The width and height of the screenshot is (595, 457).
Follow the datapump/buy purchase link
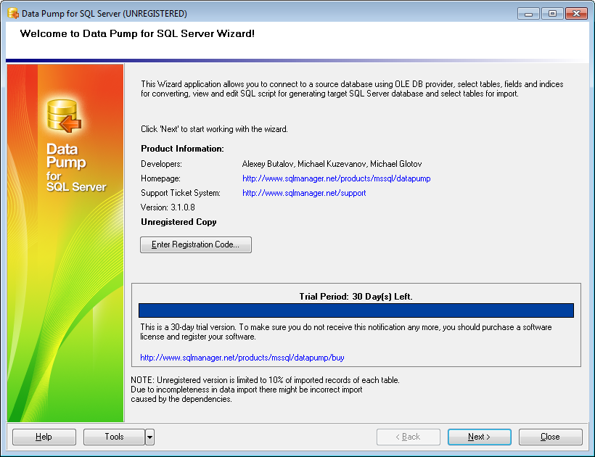click(x=242, y=358)
